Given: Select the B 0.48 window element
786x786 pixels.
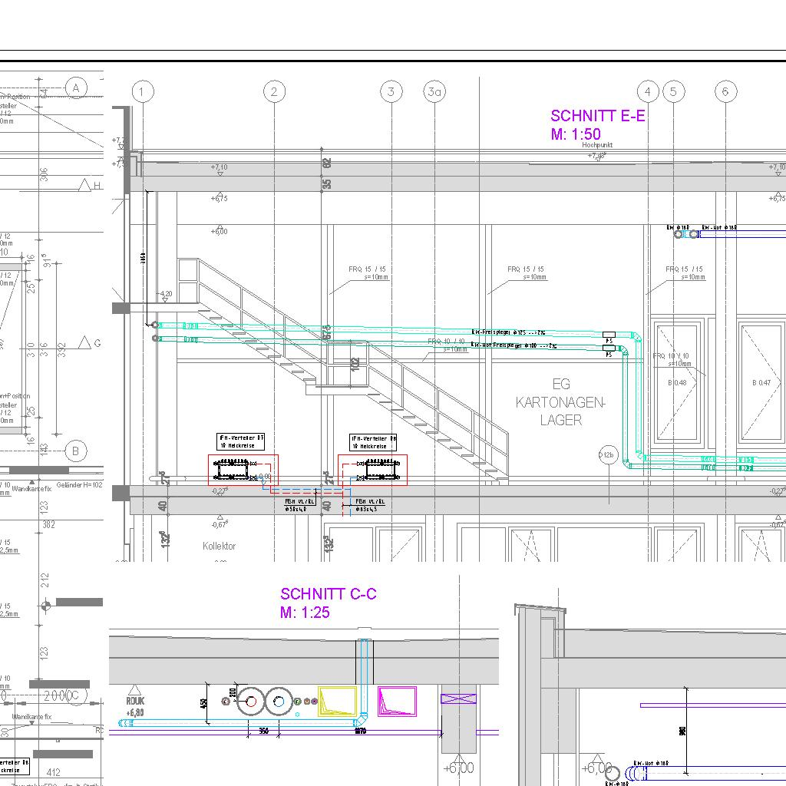Looking at the screenshot, I should (x=678, y=384).
